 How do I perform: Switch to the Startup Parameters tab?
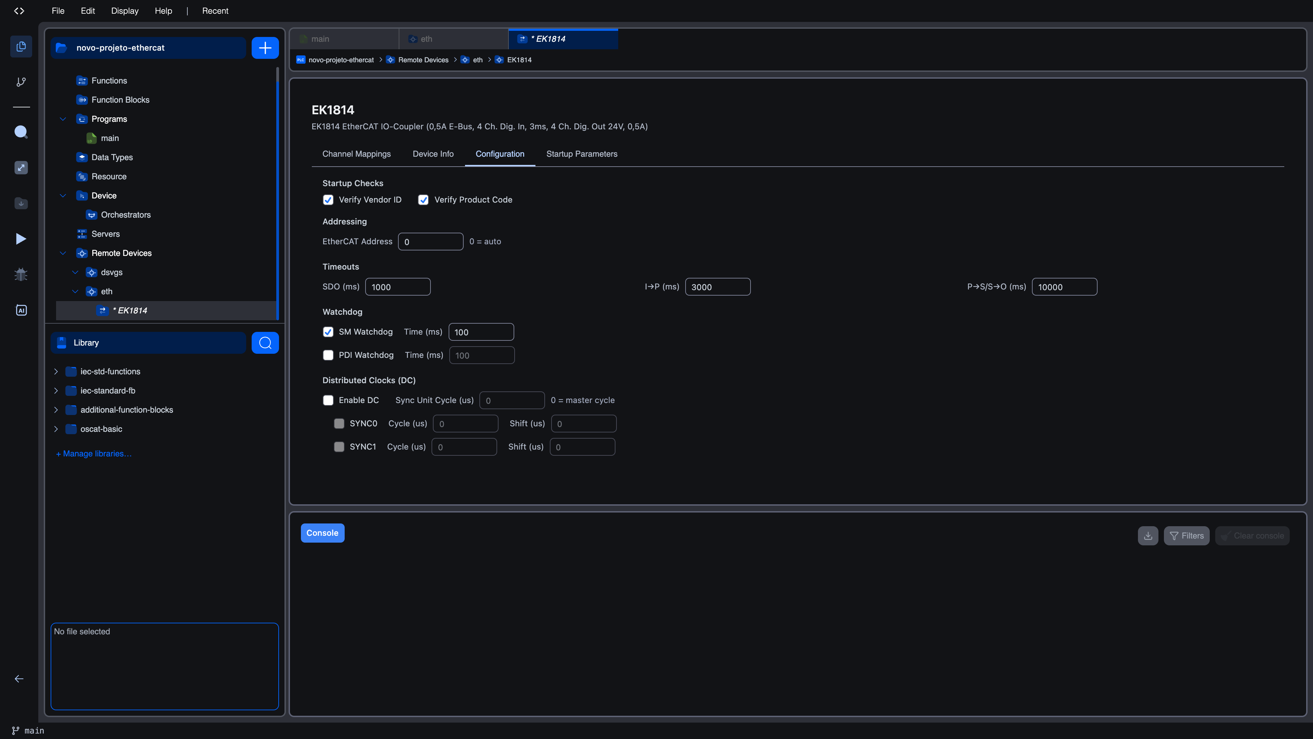click(582, 154)
